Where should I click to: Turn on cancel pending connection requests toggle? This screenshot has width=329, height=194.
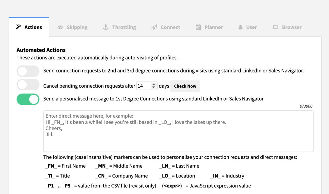point(28,85)
